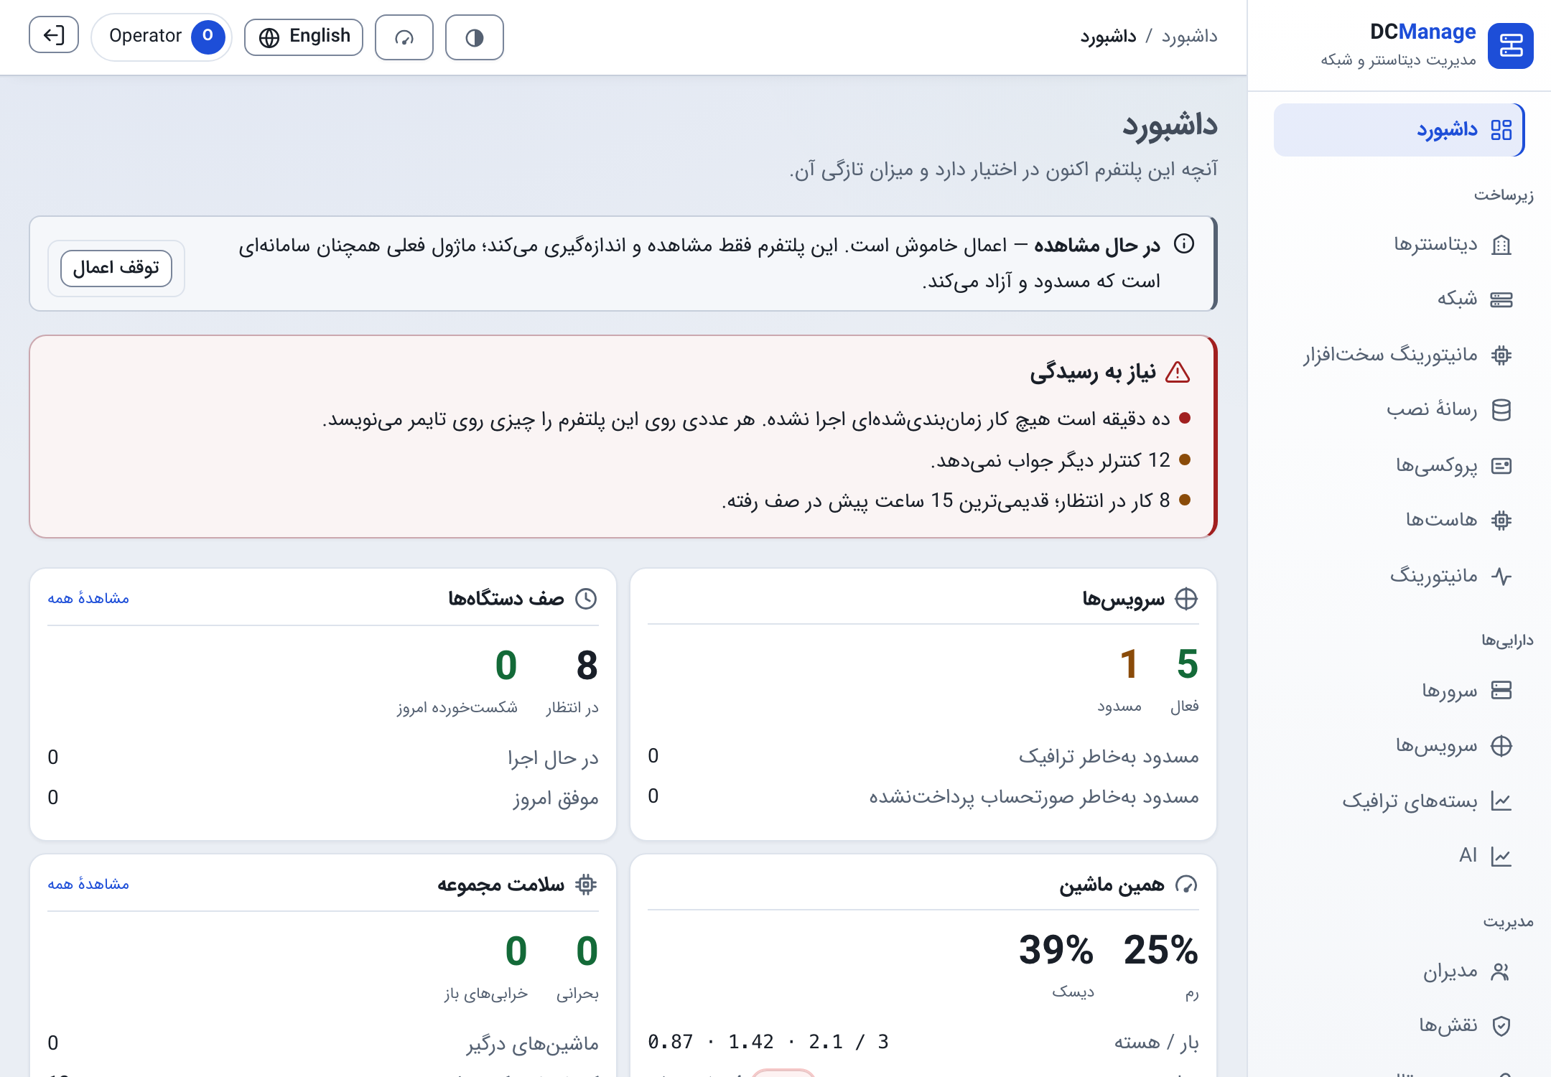
Task: Open the Operator account pill
Action: pyautogui.click(x=162, y=37)
